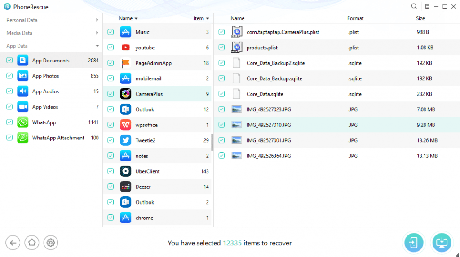The width and height of the screenshot is (460, 257).
Task: Click the Deezer app icon
Action: click(126, 187)
